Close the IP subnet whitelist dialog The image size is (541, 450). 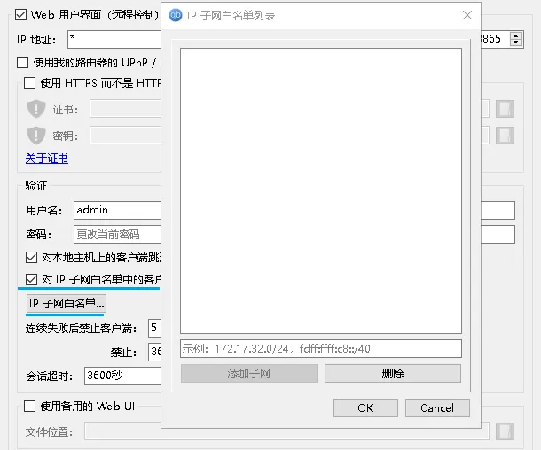pyautogui.click(x=467, y=15)
